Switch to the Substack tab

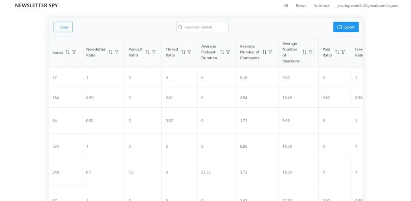coord(321,6)
